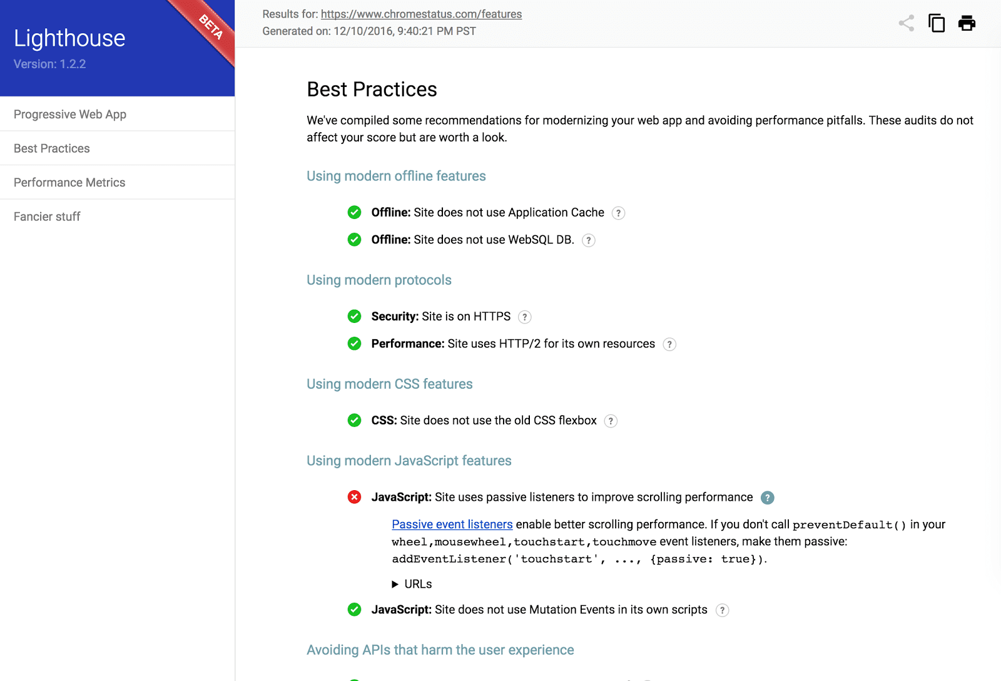
Task: Open help for Mutation Events audit
Action: [x=723, y=610]
